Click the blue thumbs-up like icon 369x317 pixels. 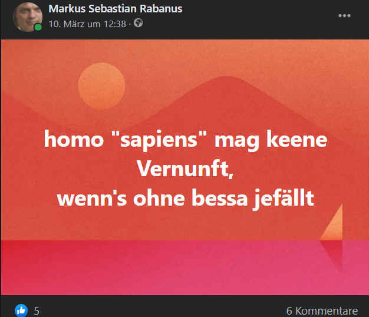(21, 311)
